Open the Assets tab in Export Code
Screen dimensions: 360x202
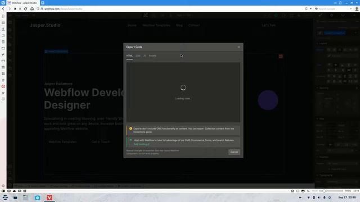pos(152,56)
